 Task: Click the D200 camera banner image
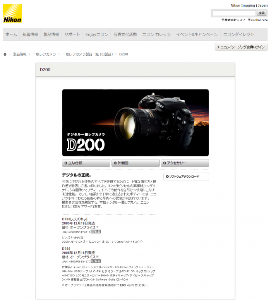(x=135, y=123)
